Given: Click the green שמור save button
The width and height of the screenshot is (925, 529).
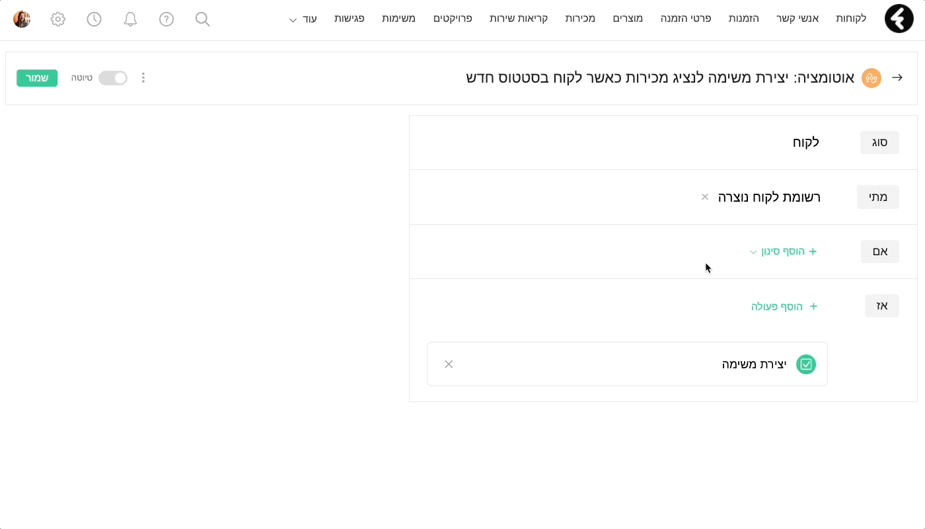Looking at the screenshot, I should coord(37,78).
